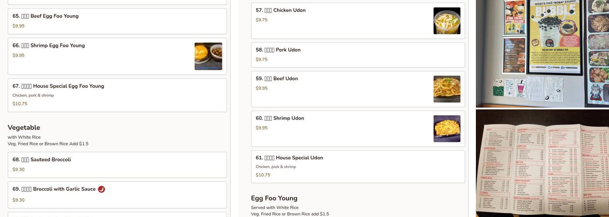The height and width of the screenshot is (217, 609).
Task: Open the 67. House Special Egg Foo Young item
Action: (117, 95)
